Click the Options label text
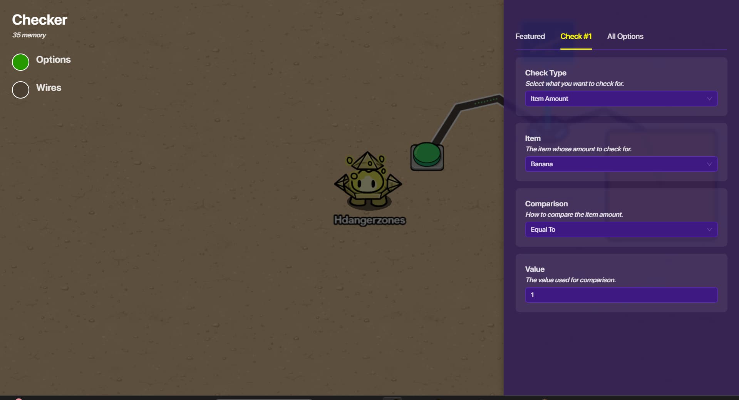This screenshot has width=739, height=400. click(53, 60)
